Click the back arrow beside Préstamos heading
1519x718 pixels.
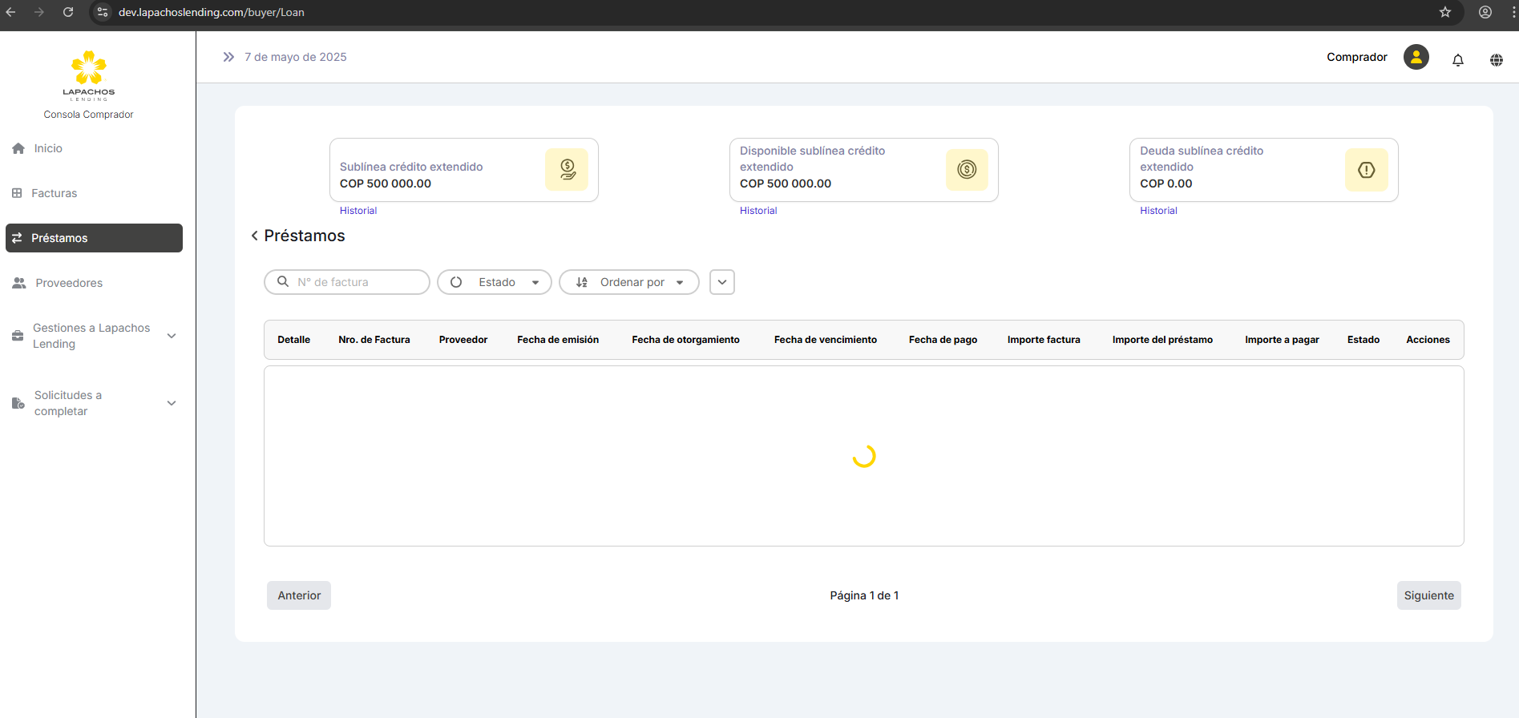click(254, 236)
